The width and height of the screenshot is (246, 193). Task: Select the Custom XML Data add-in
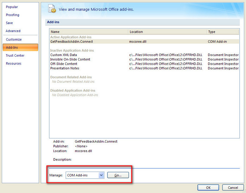tap(64, 55)
